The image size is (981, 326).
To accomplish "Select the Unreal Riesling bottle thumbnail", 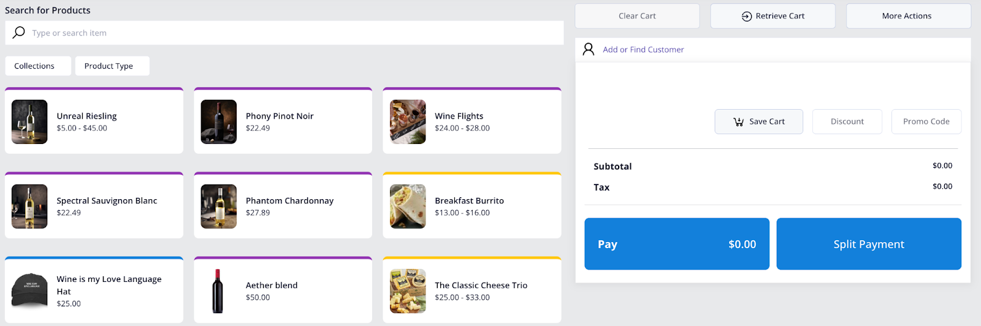I will point(29,122).
